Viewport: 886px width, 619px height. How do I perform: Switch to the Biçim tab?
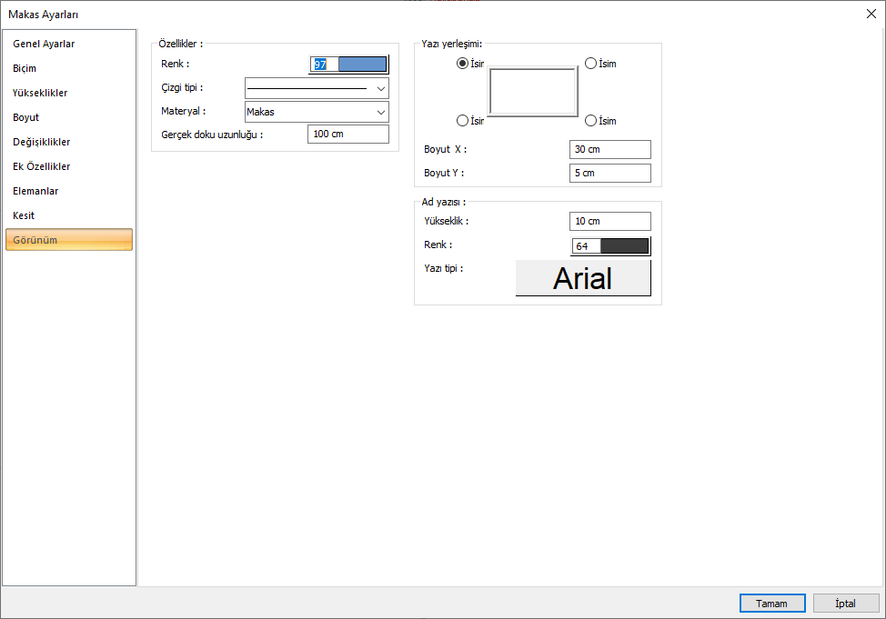[25, 68]
